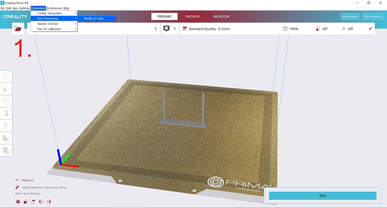Select the Move tool in left toolbar
Image resolution: width=387 pixels, height=208 pixels.
[x=6, y=76]
